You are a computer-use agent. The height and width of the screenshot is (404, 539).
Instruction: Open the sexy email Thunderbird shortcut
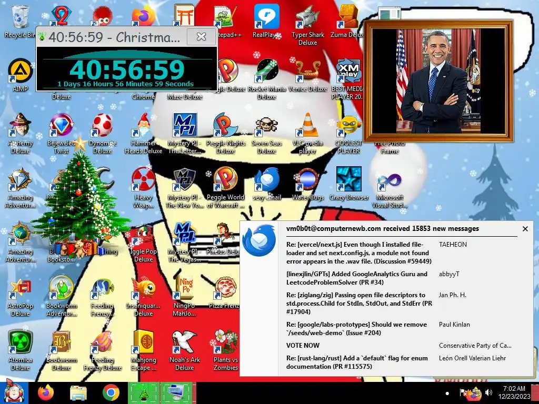[x=266, y=184]
